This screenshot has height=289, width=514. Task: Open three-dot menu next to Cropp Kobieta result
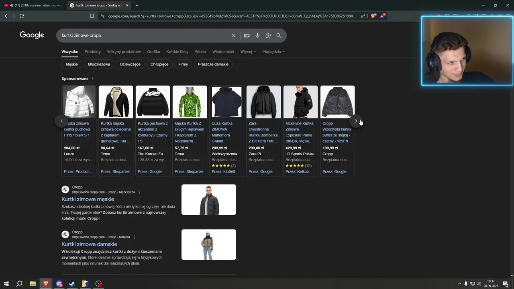pyautogui.click(x=134, y=237)
